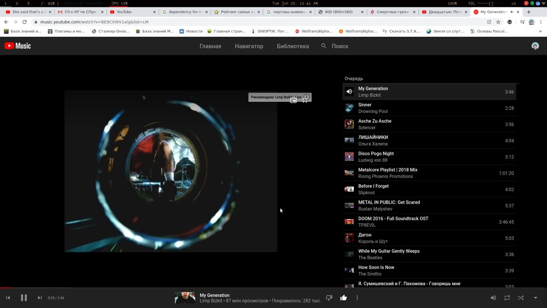Open the Chrome profile avatar
This screenshot has height=308, width=547.
point(531,22)
